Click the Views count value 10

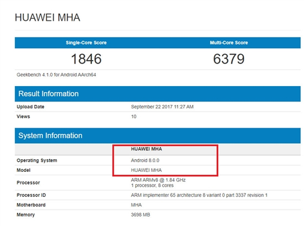pos(134,117)
